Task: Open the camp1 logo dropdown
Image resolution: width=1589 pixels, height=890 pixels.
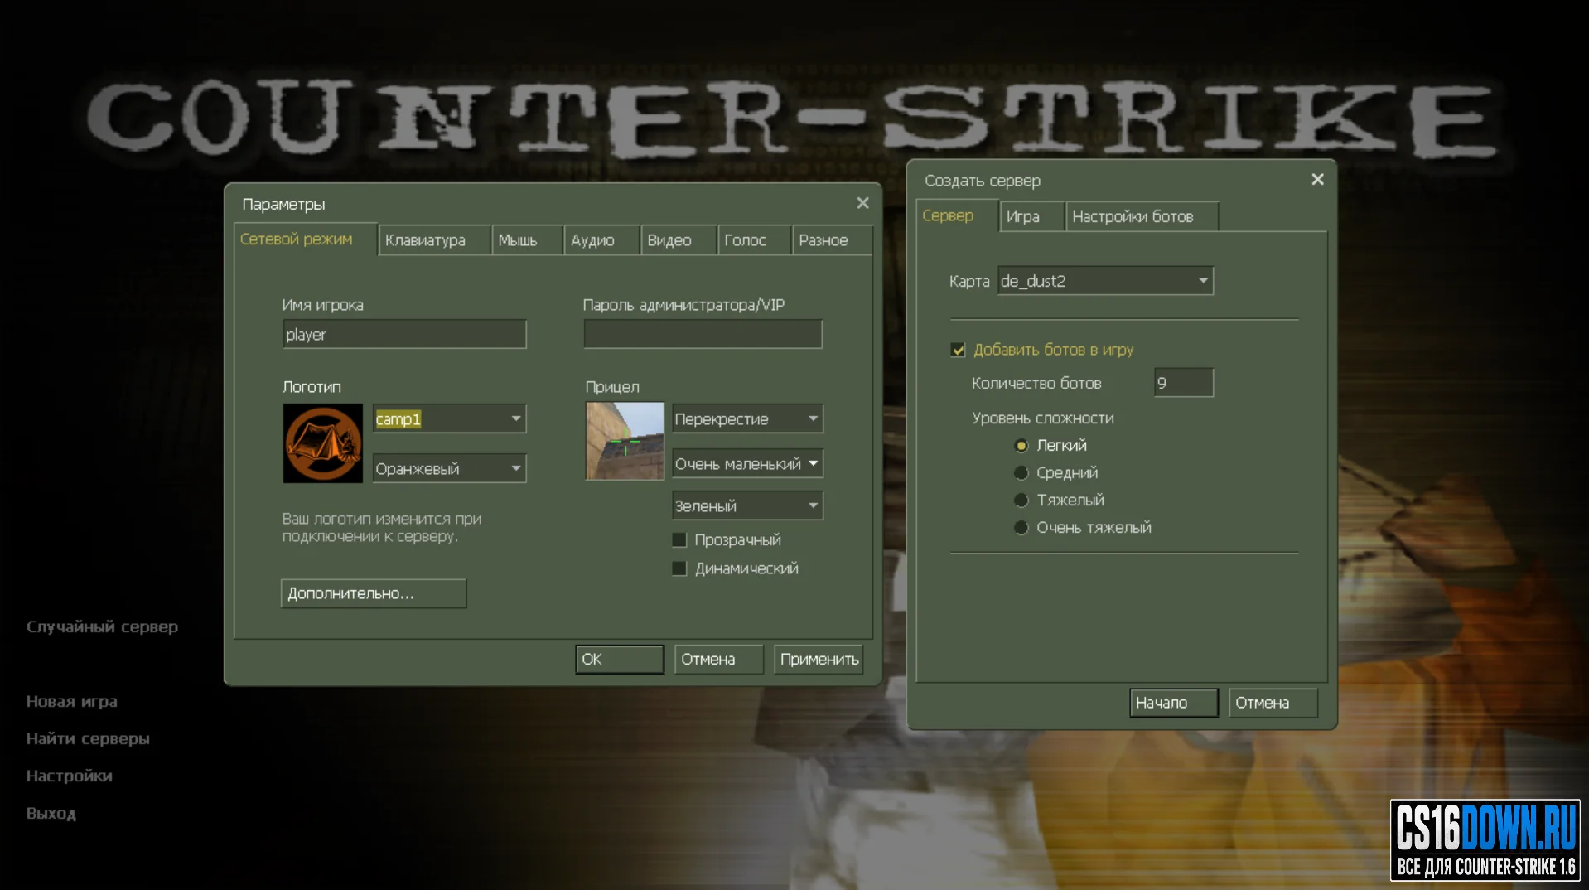Action: (x=449, y=419)
